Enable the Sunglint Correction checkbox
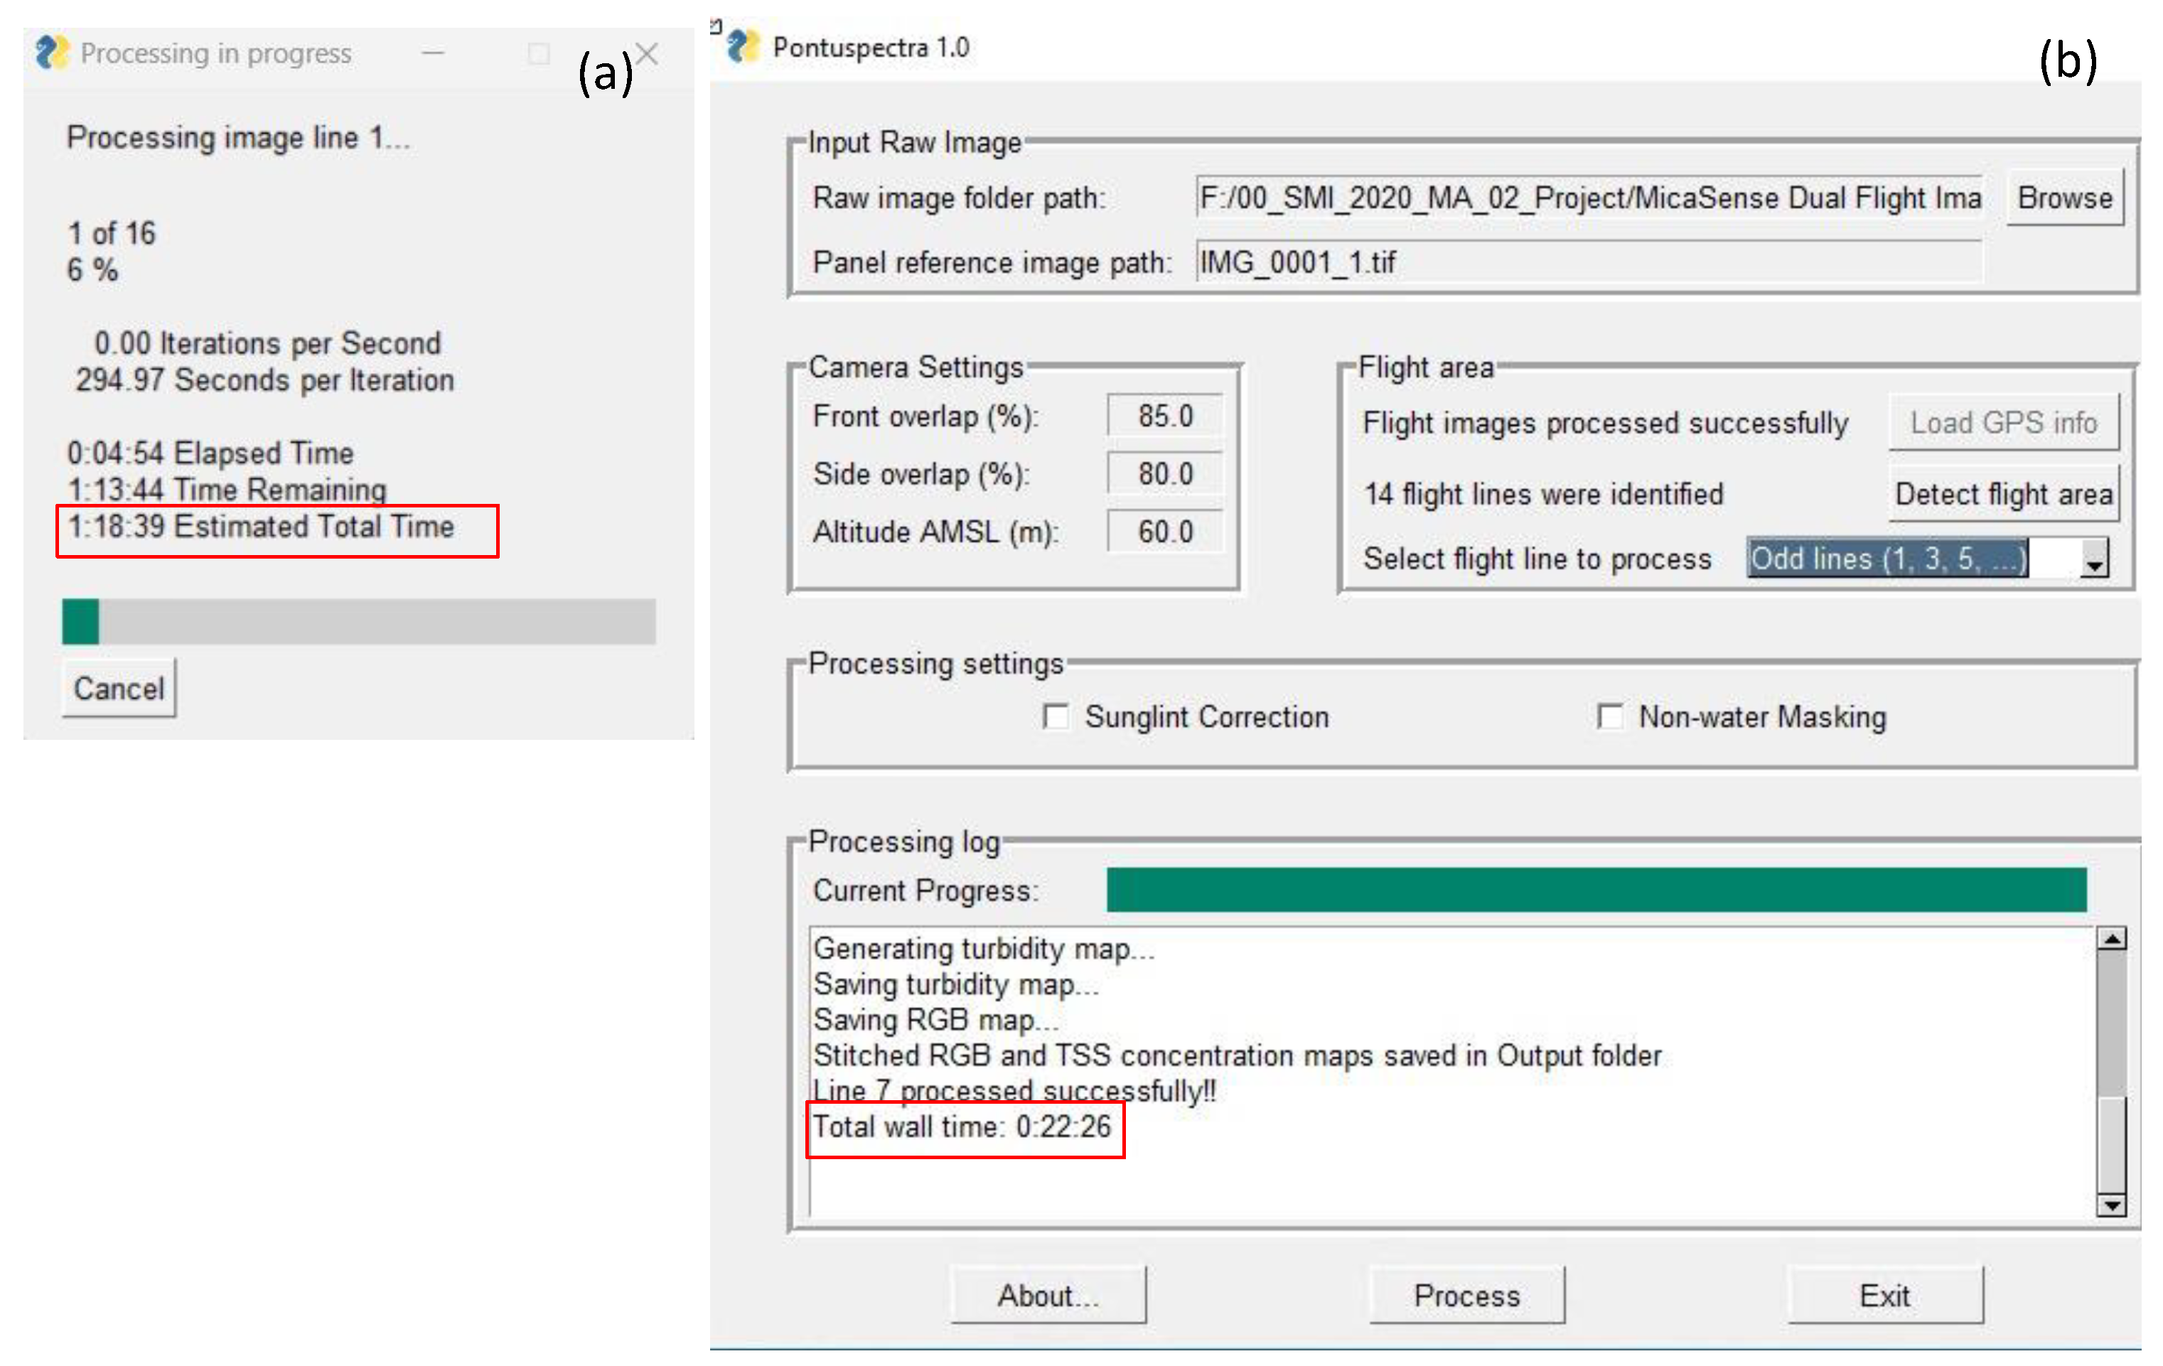 (1056, 716)
